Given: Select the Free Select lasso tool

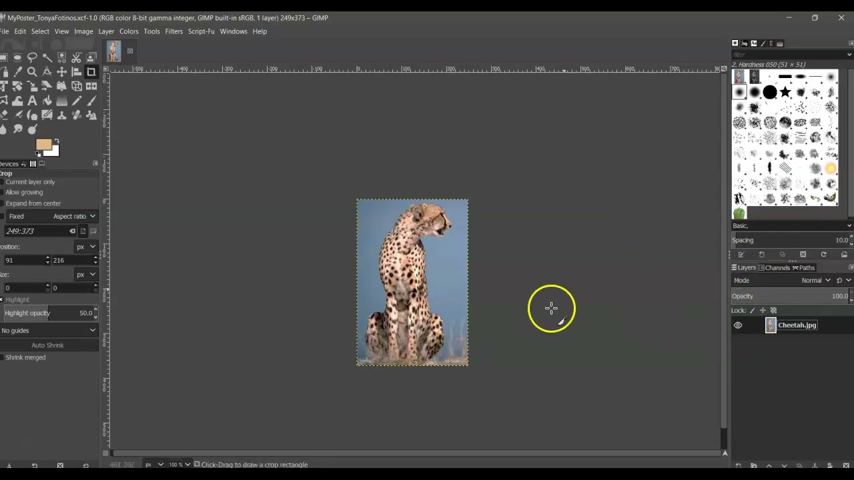Looking at the screenshot, I should point(32,58).
